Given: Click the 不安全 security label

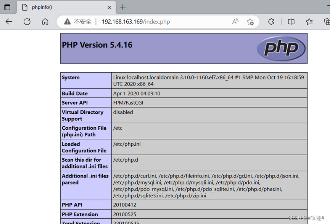Looking at the screenshot, I should [82, 22].
